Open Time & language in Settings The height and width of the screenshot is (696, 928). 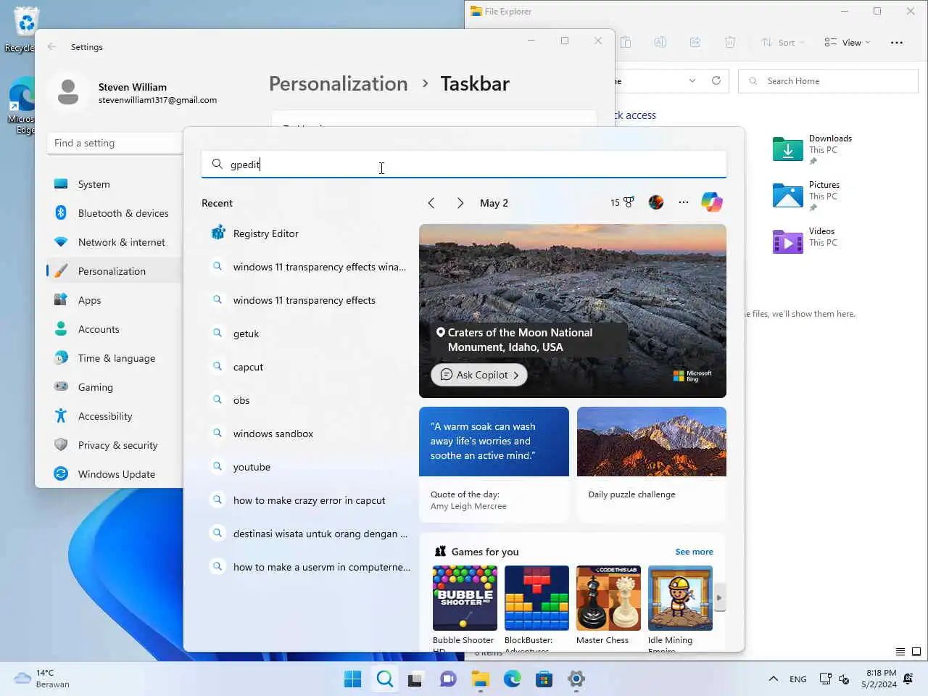coord(115,358)
